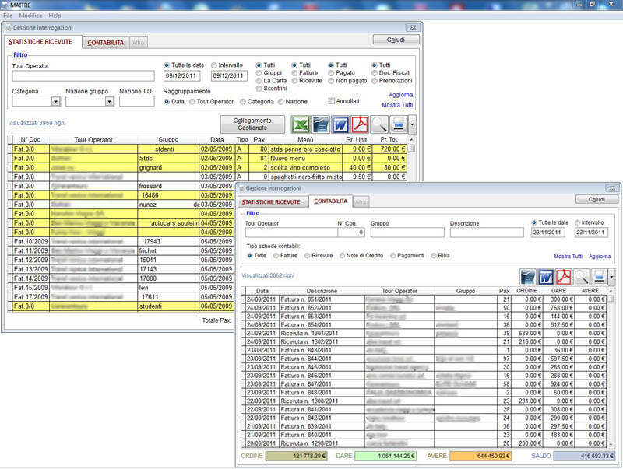Click the Word export icon in Contabilita window

[x=544, y=276]
